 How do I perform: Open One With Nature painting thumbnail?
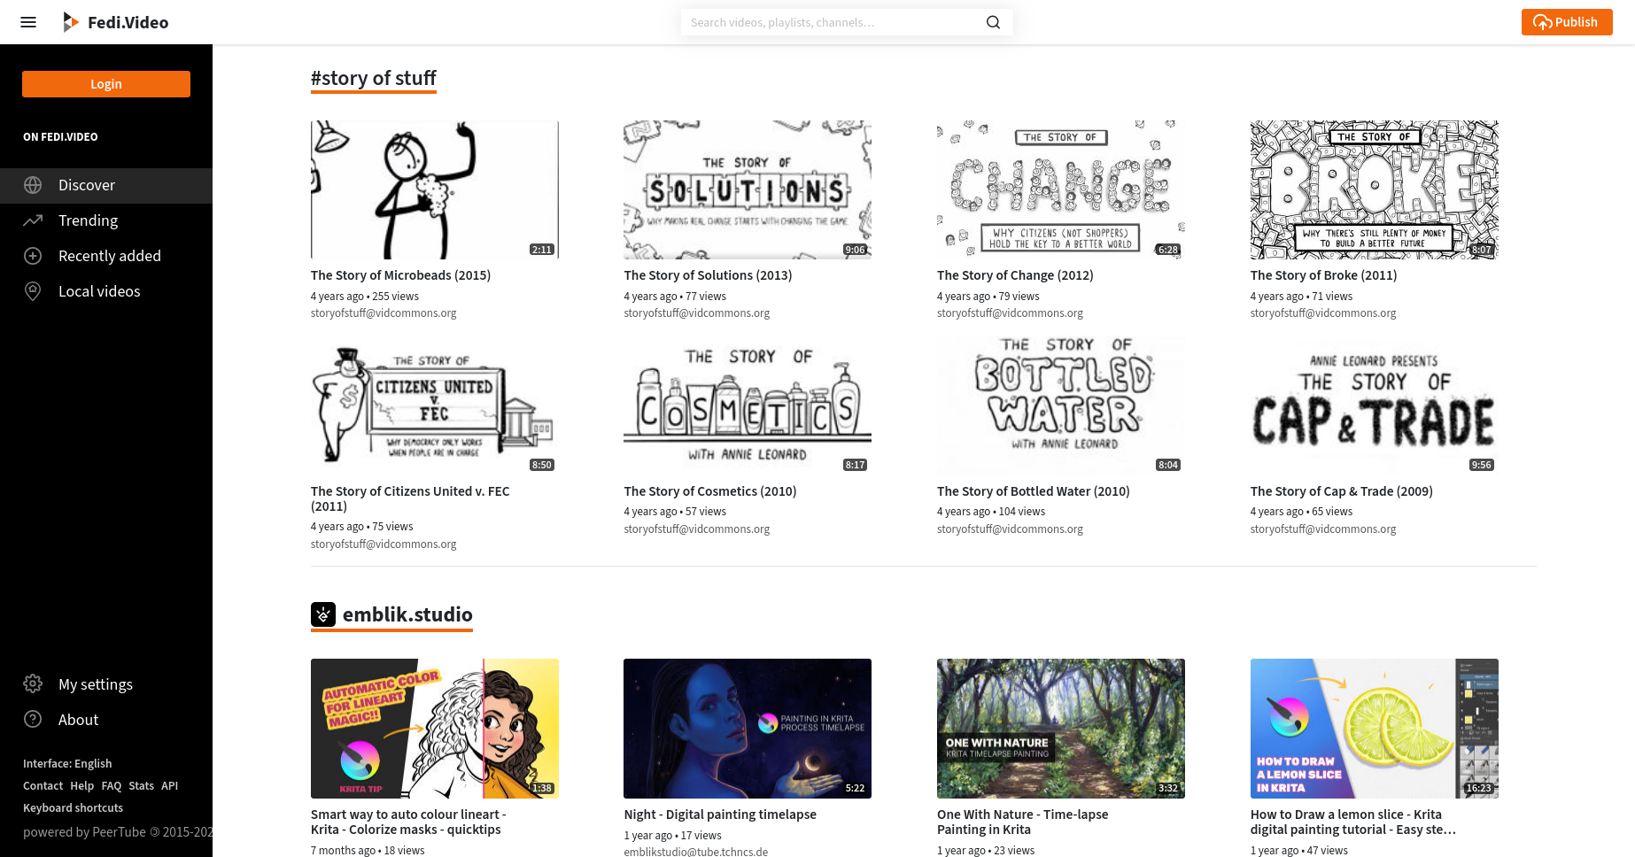(1061, 729)
